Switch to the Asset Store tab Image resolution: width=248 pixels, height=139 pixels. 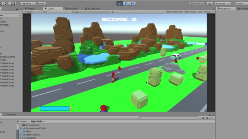[x=93, y=8]
